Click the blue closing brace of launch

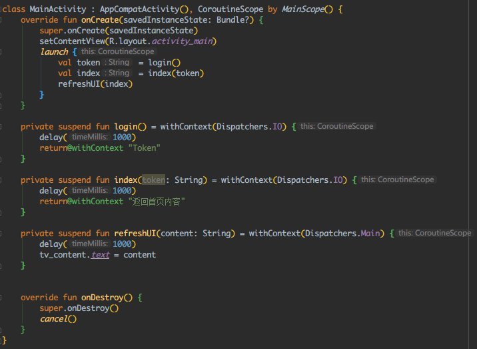(x=42, y=95)
